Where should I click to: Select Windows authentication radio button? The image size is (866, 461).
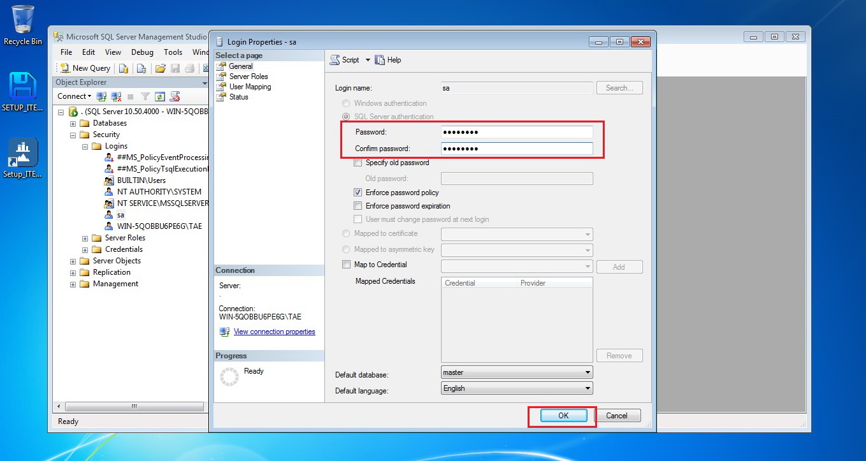(x=346, y=103)
